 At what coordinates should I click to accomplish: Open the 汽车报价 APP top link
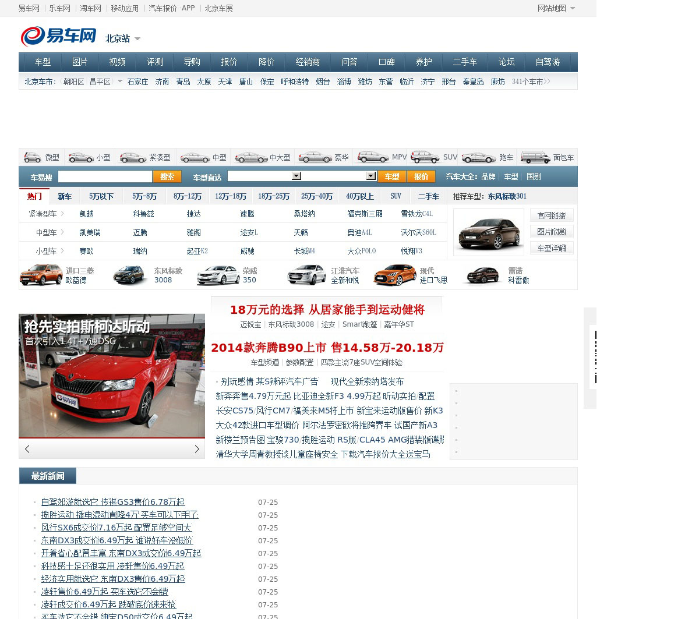tap(172, 8)
